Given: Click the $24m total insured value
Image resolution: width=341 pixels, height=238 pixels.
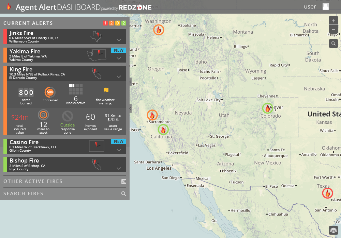Looking at the screenshot, I should pos(20,117).
